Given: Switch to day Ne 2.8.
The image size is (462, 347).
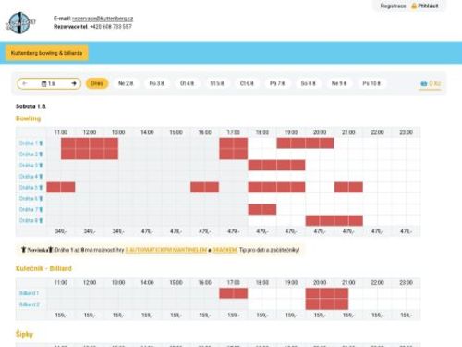Looking at the screenshot, I should pos(126,83).
